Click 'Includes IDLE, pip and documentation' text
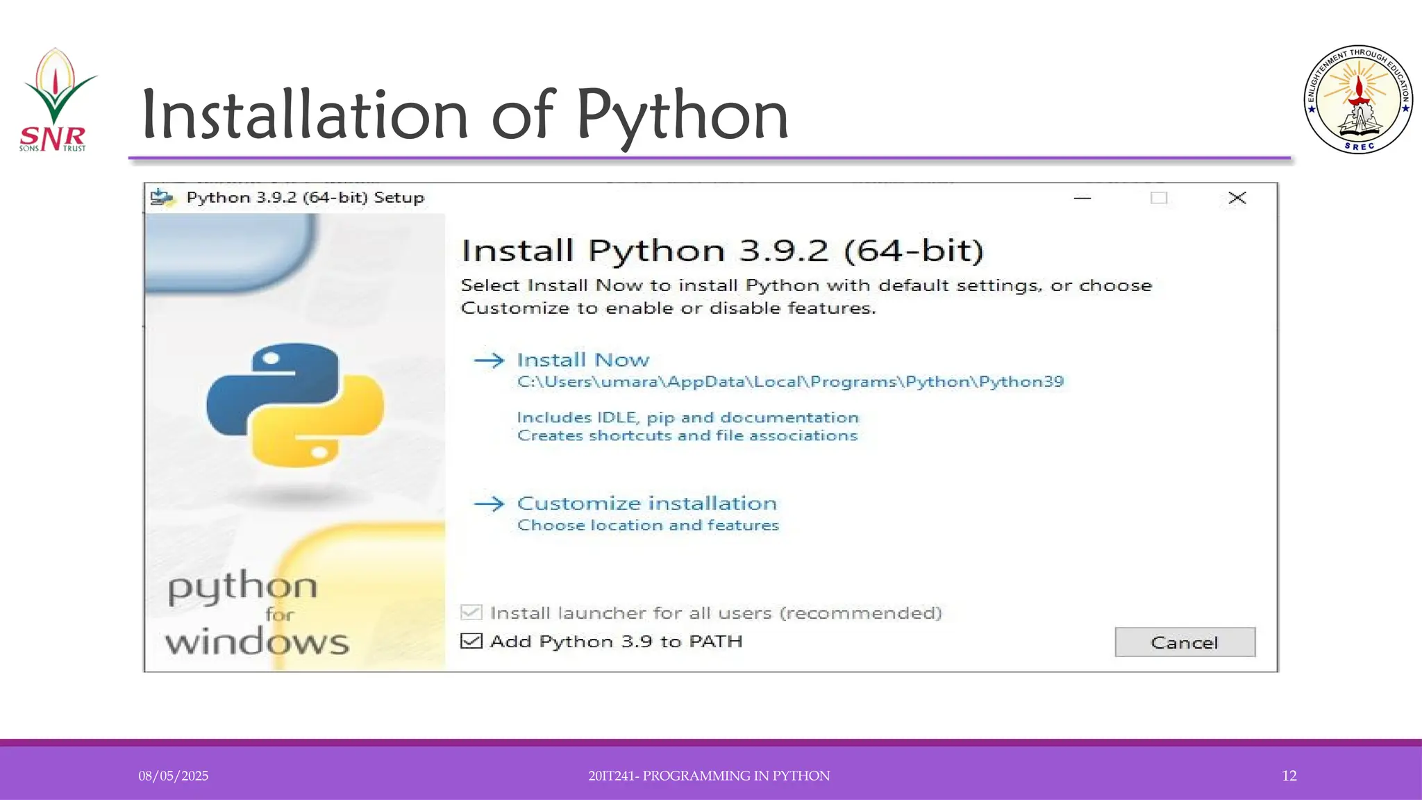Viewport: 1422px width, 800px height. [x=688, y=417]
